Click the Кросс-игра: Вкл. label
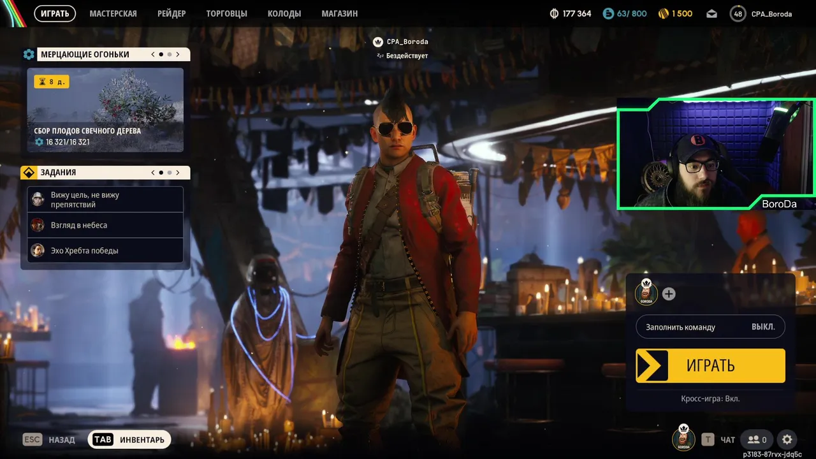Image resolution: width=816 pixels, height=459 pixels. click(710, 398)
